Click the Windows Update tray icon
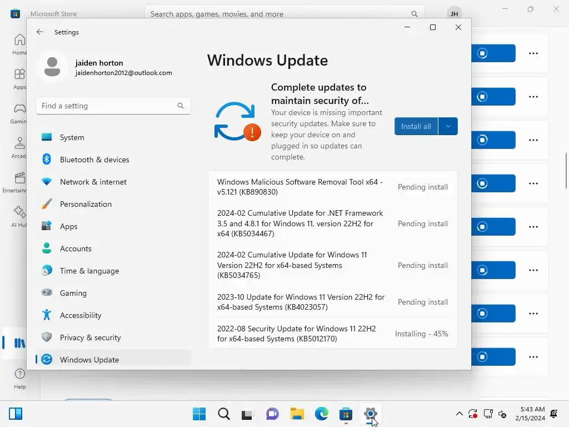The height and width of the screenshot is (427, 569). click(x=473, y=414)
